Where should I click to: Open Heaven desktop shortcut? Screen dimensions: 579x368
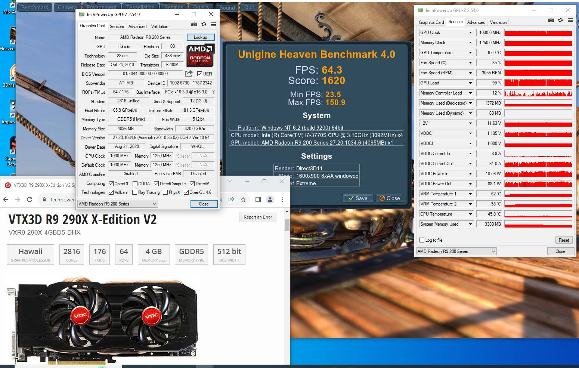(x=8, y=39)
